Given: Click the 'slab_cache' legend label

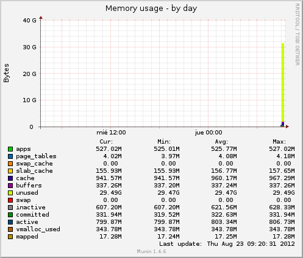Looking at the screenshot, I should coord(34,171).
